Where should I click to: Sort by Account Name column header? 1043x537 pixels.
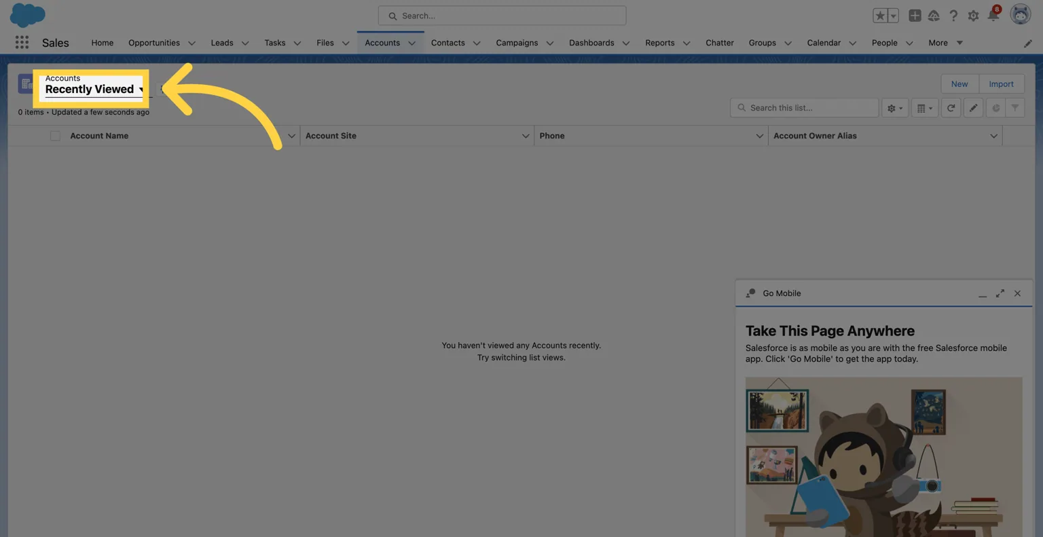[99, 136]
